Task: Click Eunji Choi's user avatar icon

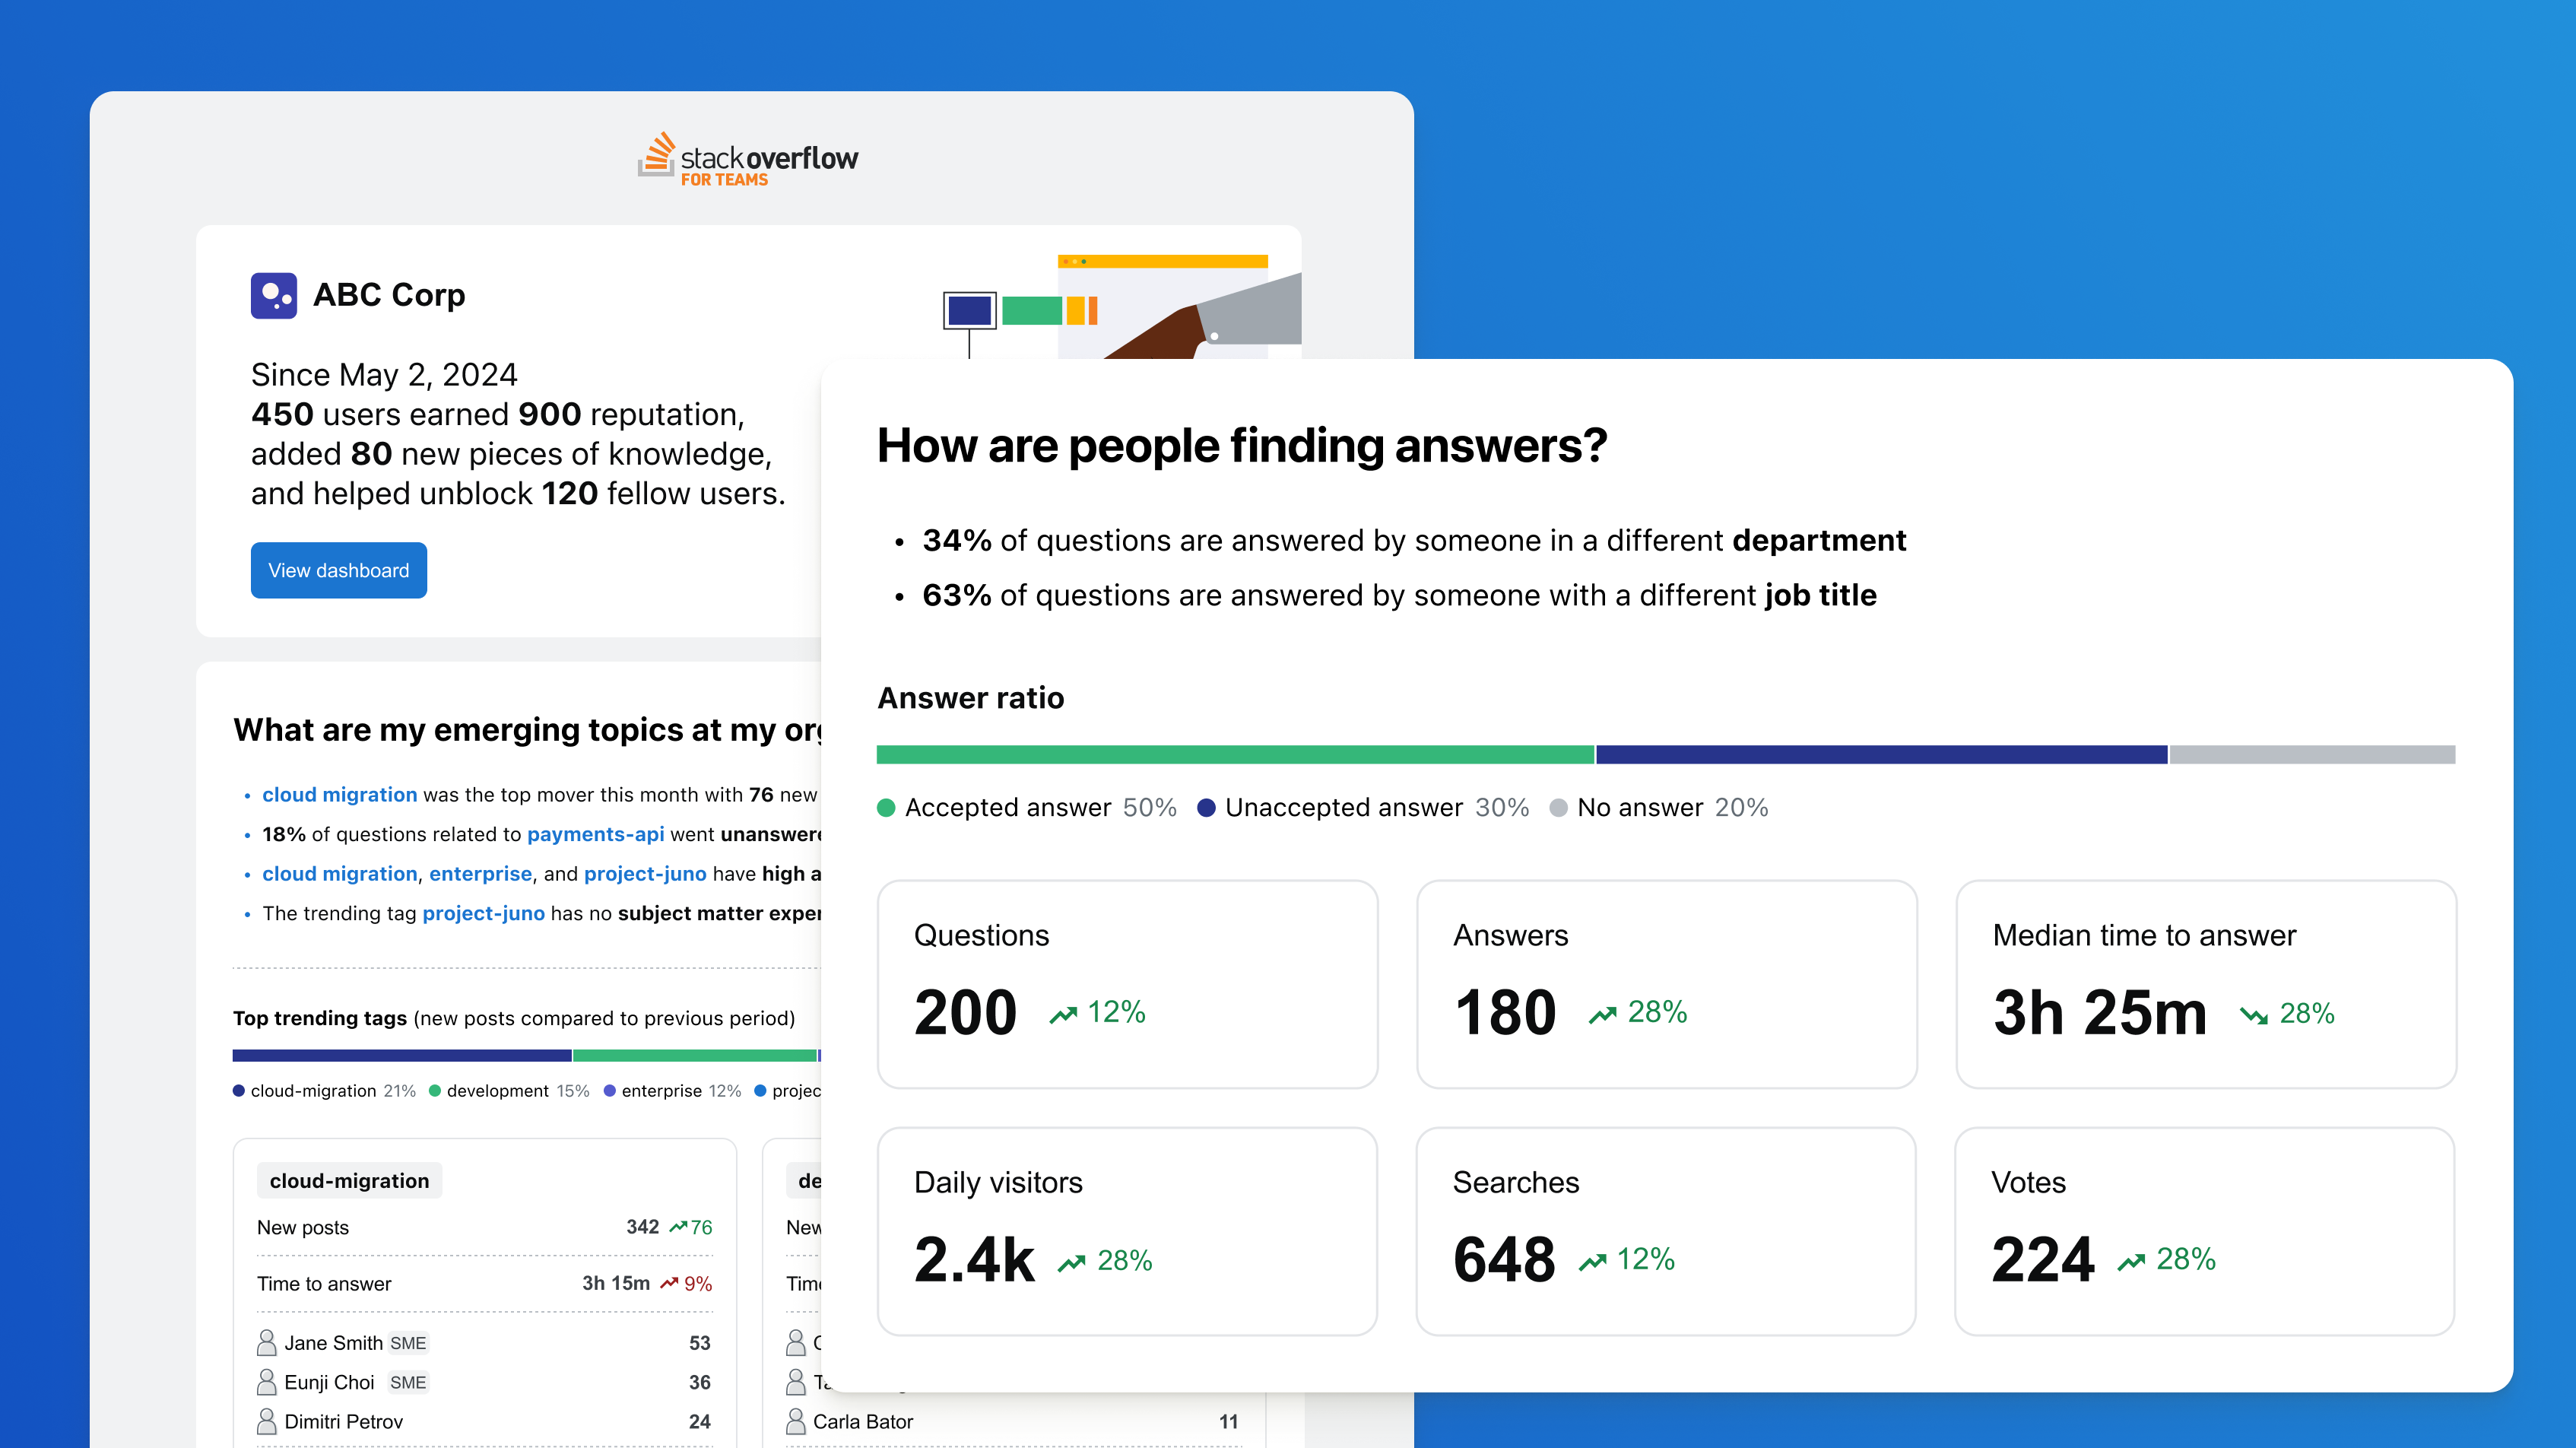Action: tap(267, 1382)
